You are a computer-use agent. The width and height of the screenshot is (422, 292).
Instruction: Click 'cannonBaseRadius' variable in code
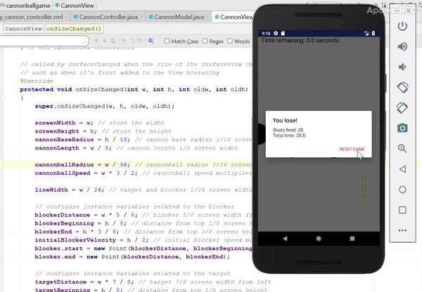click(x=64, y=140)
